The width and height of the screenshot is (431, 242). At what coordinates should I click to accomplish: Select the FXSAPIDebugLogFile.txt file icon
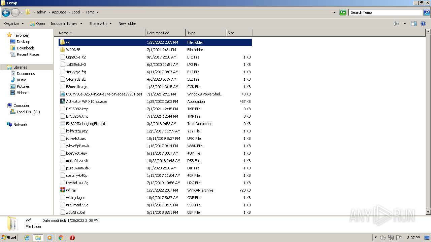[62, 124]
